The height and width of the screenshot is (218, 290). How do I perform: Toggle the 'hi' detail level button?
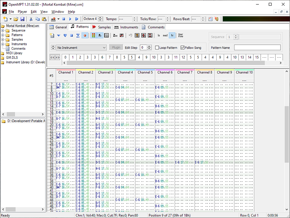point(173,35)
